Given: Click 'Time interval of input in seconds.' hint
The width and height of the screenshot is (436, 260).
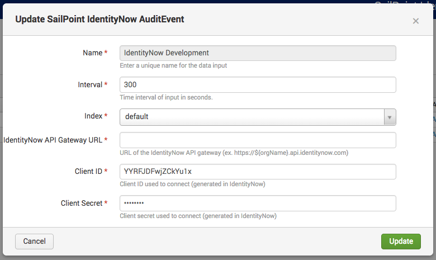Looking at the screenshot, I should 166,97.
